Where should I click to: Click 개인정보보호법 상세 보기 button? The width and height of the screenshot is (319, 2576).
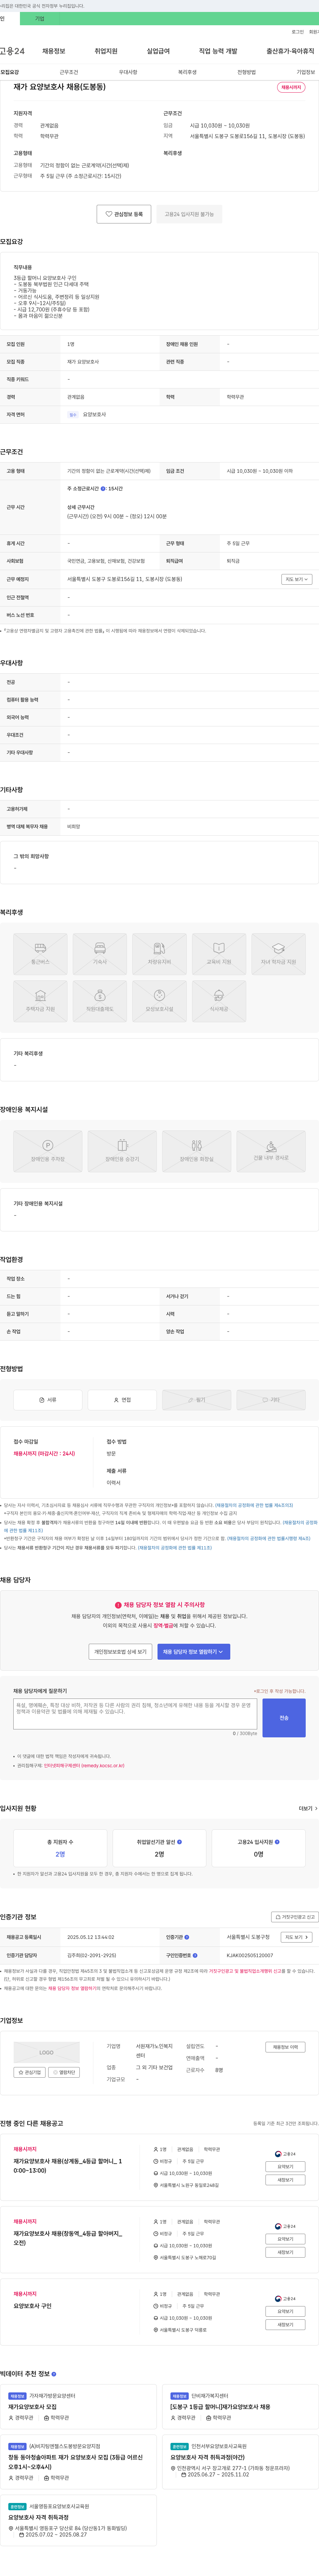pyautogui.click(x=120, y=1652)
